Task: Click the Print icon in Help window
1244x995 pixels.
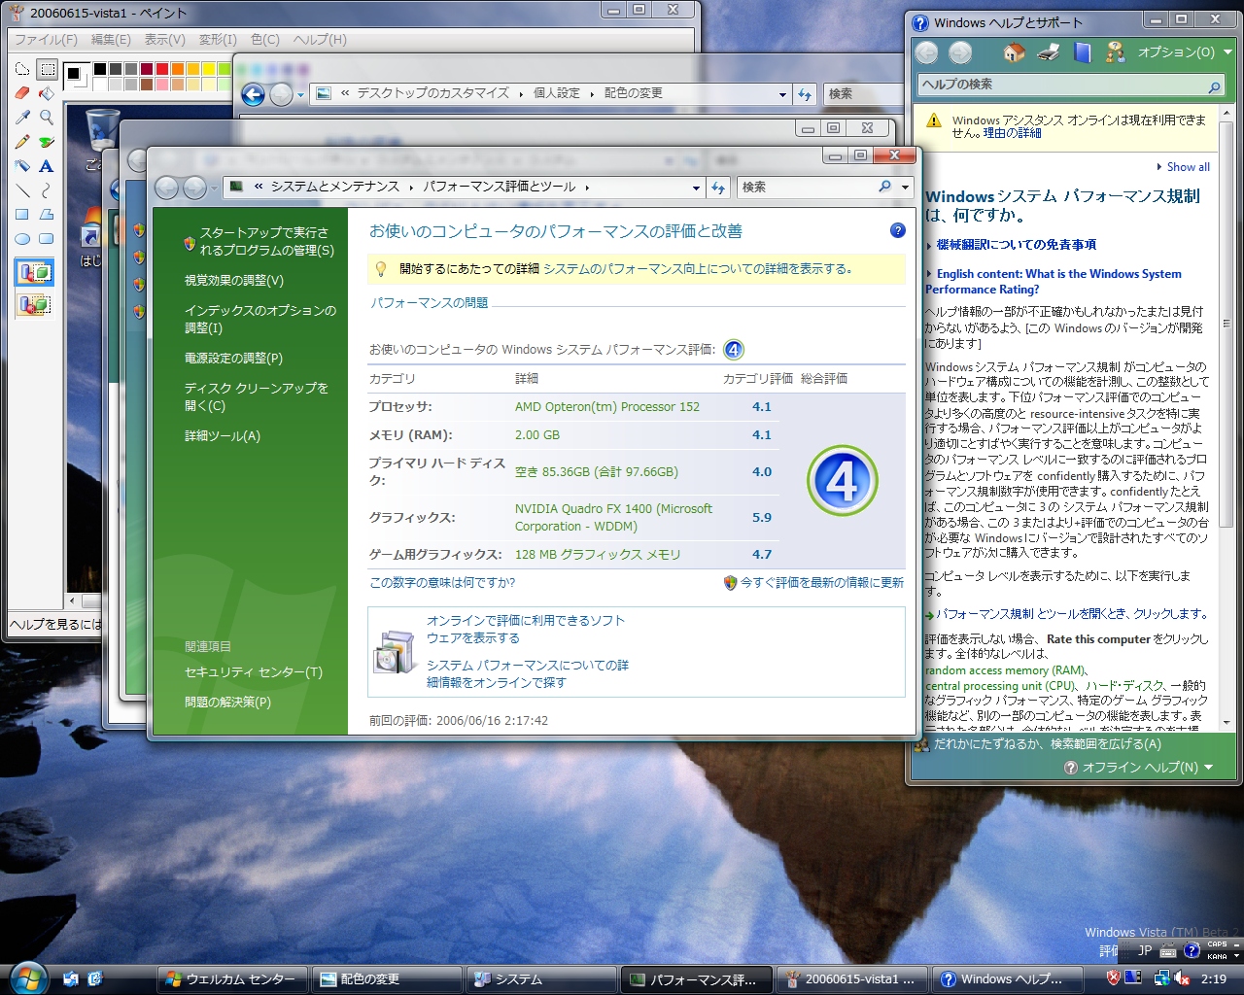Action: pyautogui.click(x=1048, y=52)
